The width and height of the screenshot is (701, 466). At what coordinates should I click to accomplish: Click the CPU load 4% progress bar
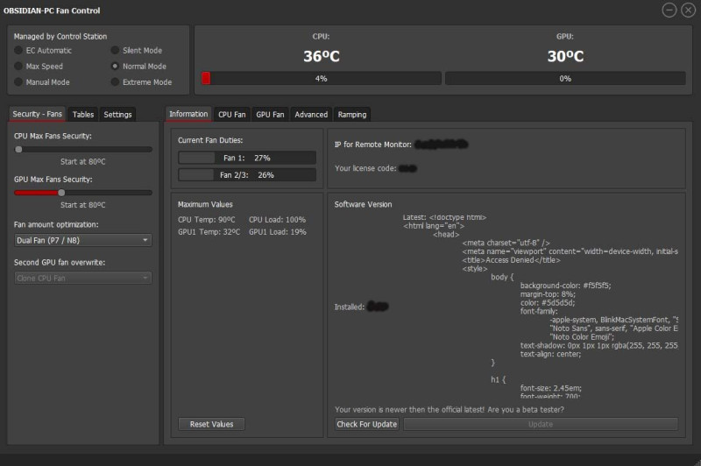(321, 78)
